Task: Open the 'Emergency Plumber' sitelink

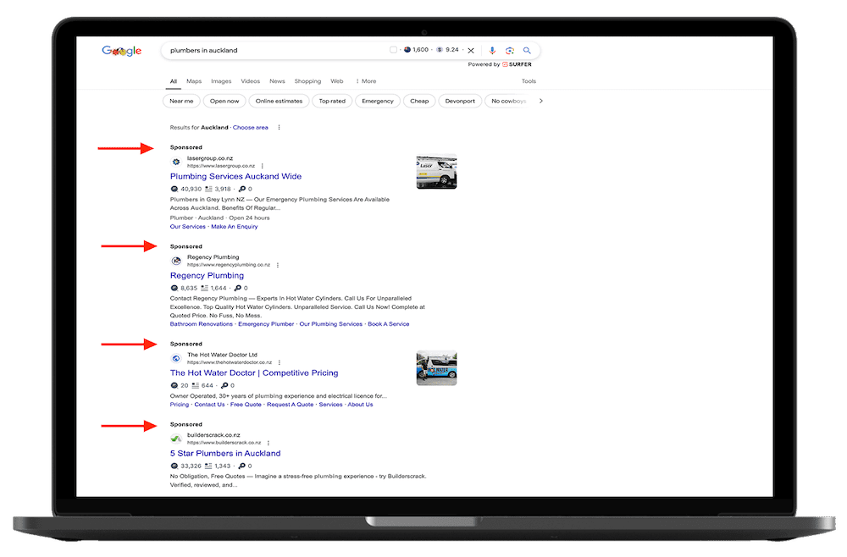Action: click(266, 324)
